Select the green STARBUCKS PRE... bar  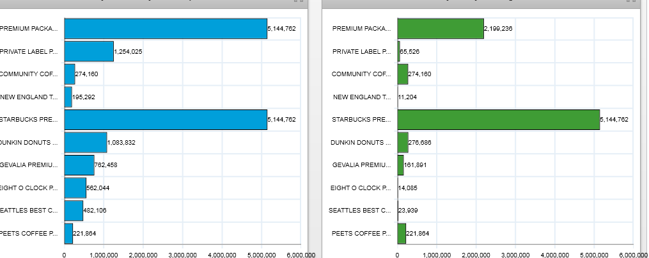click(499, 120)
